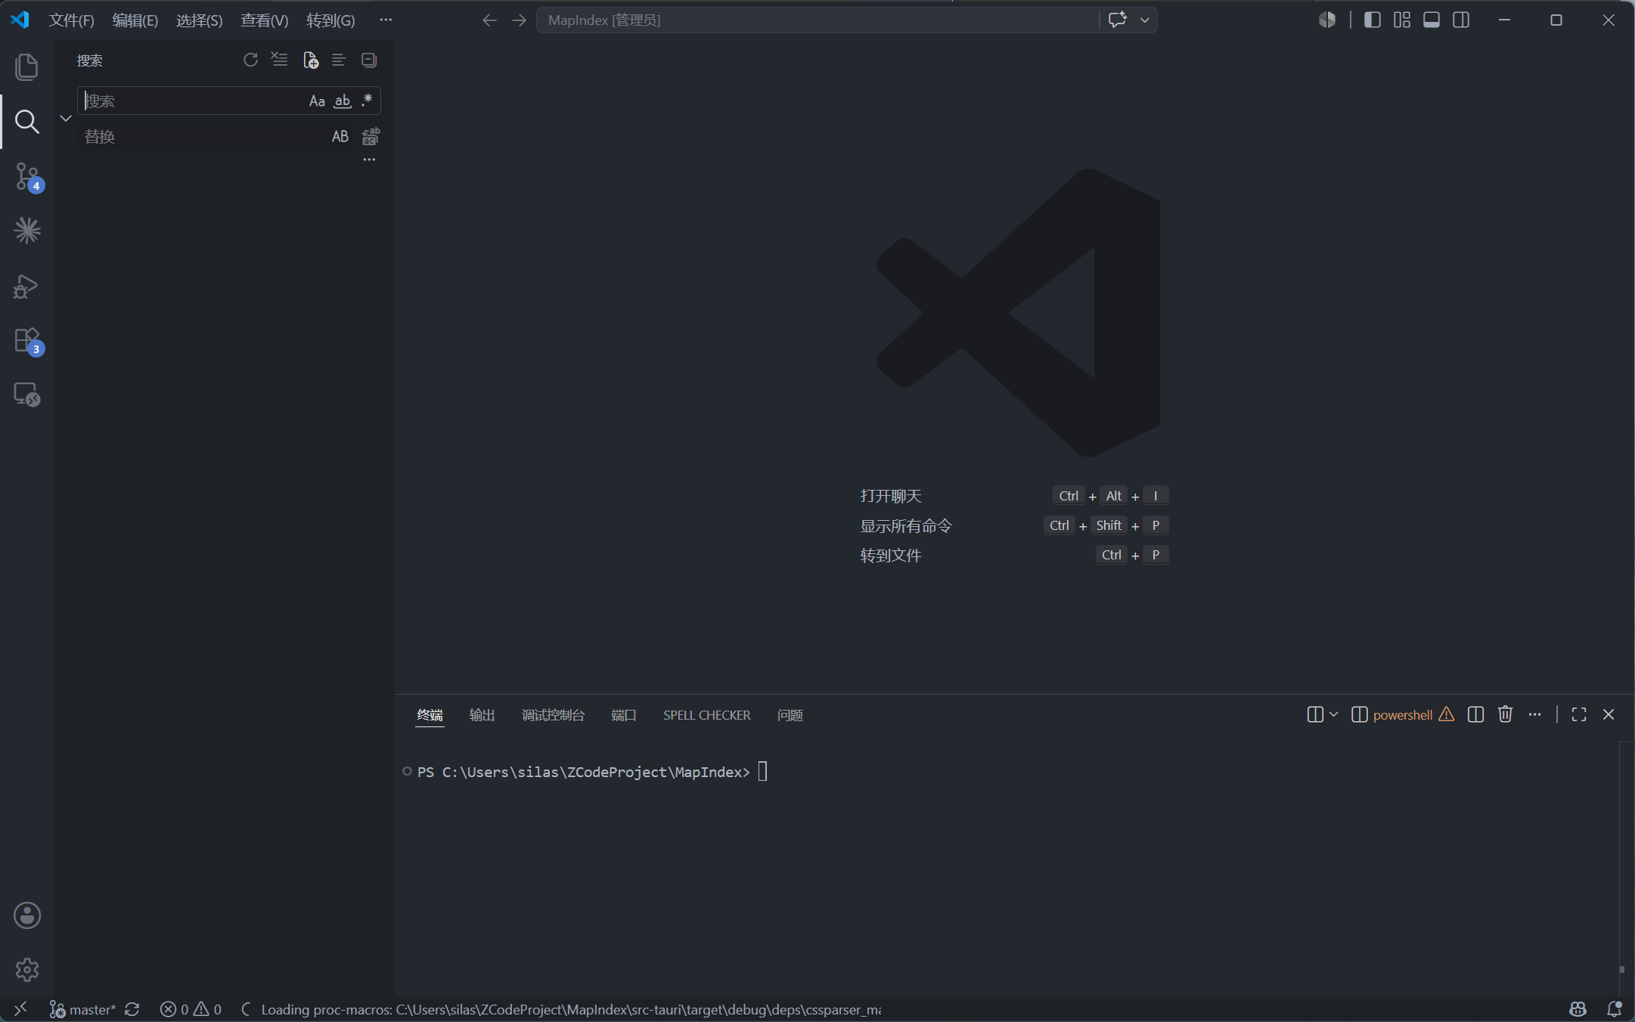
Task: Select the 终端 tab
Action: point(430,715)
